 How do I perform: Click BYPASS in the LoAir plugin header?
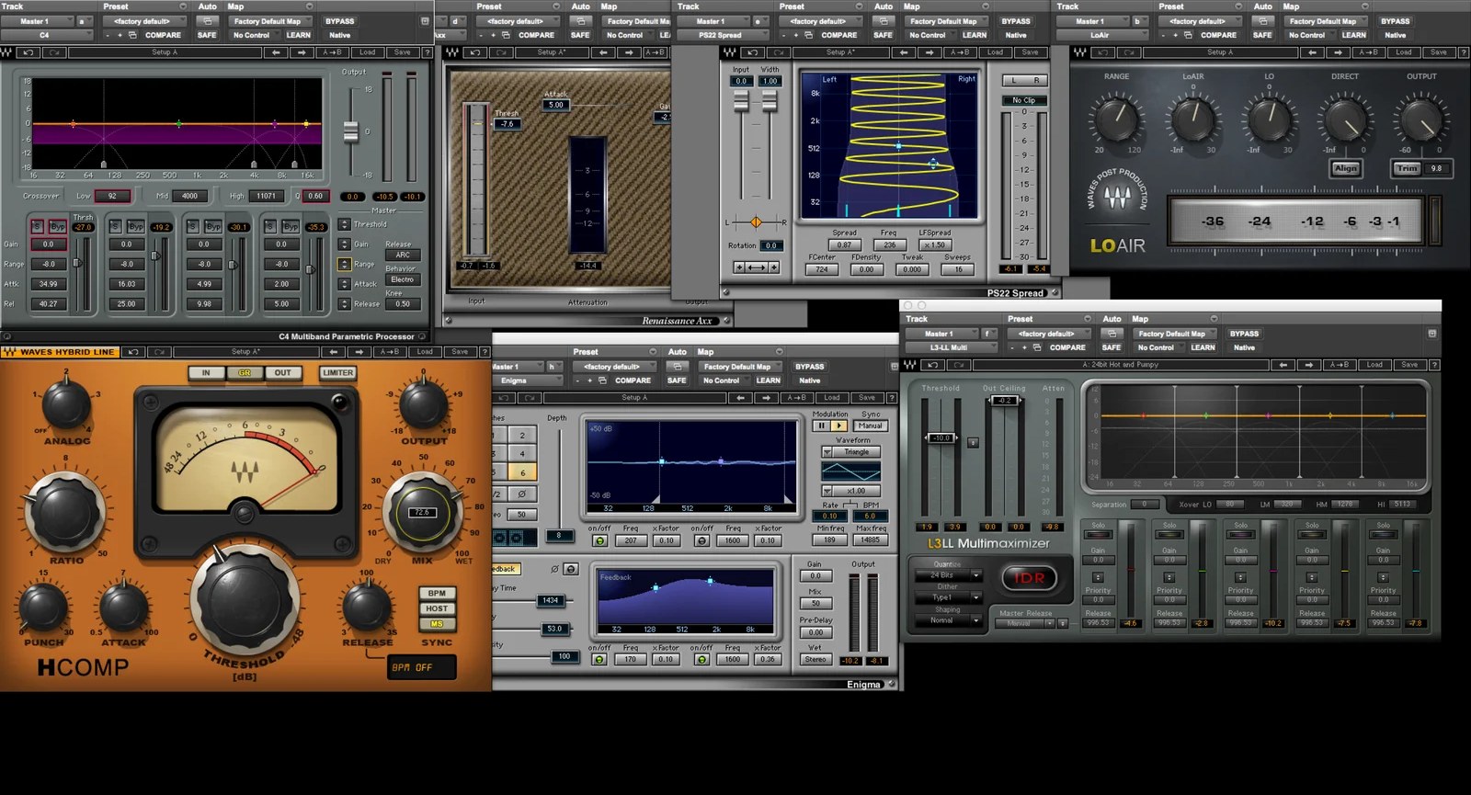[x=1396, y=20]
